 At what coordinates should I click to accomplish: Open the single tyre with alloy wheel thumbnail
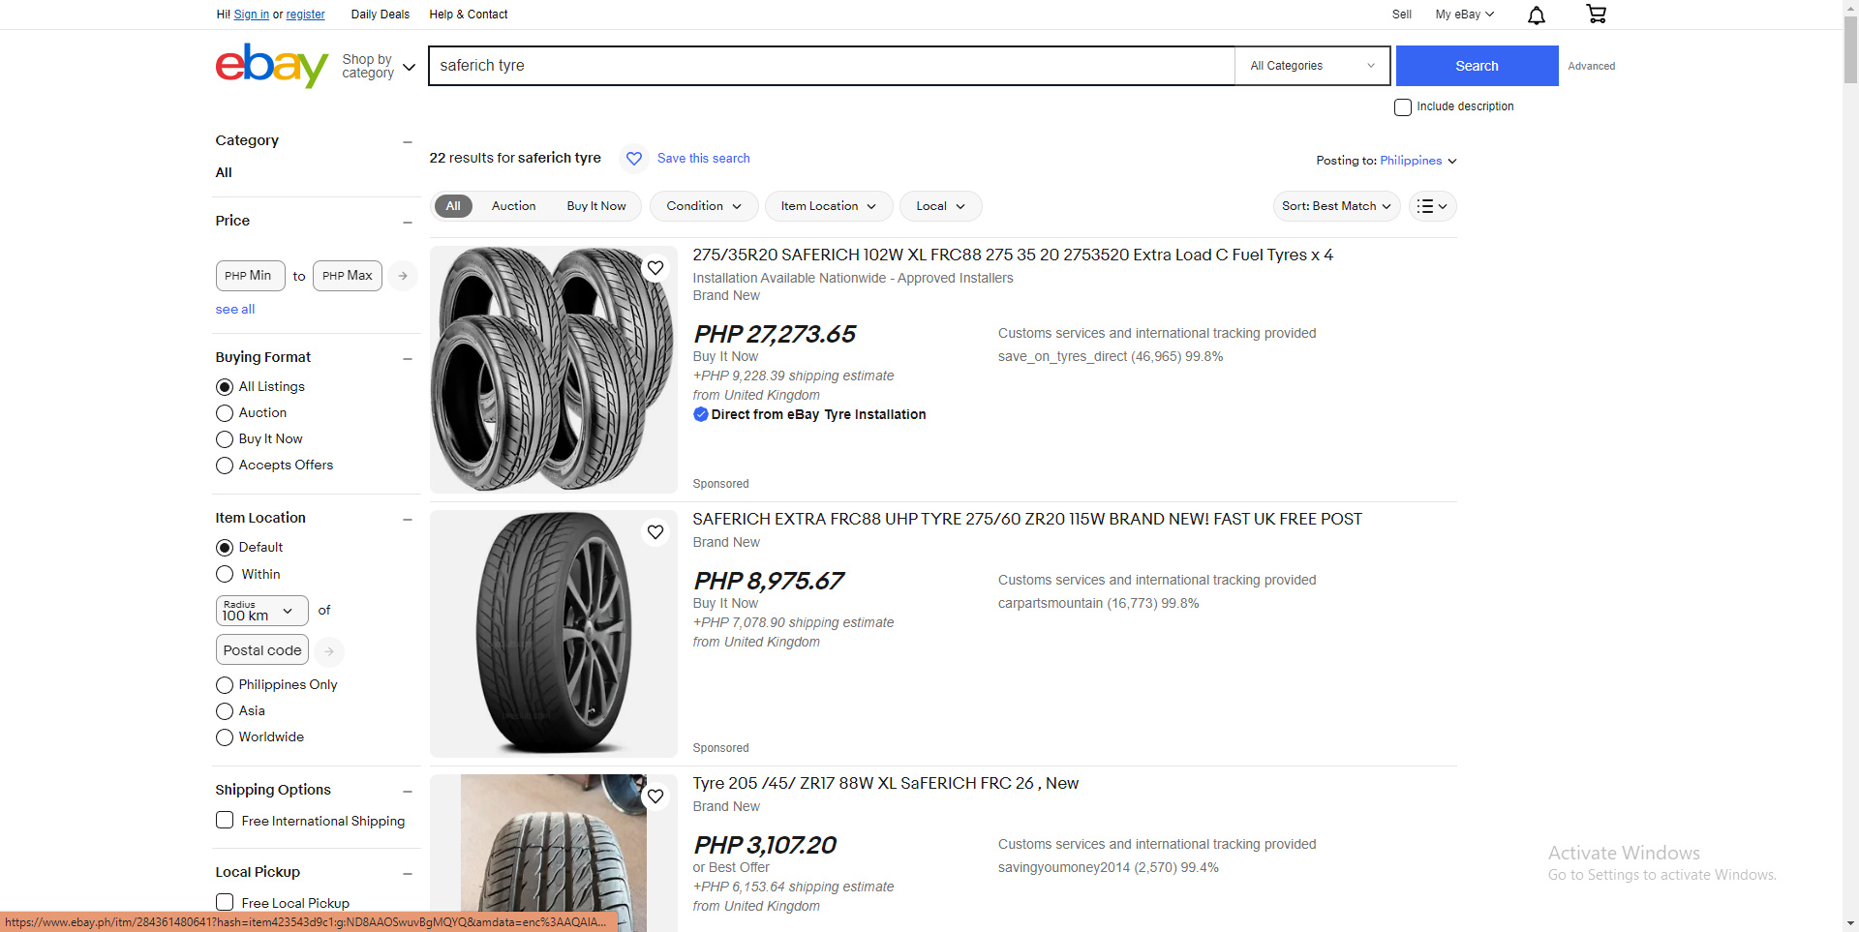(554, 634)
